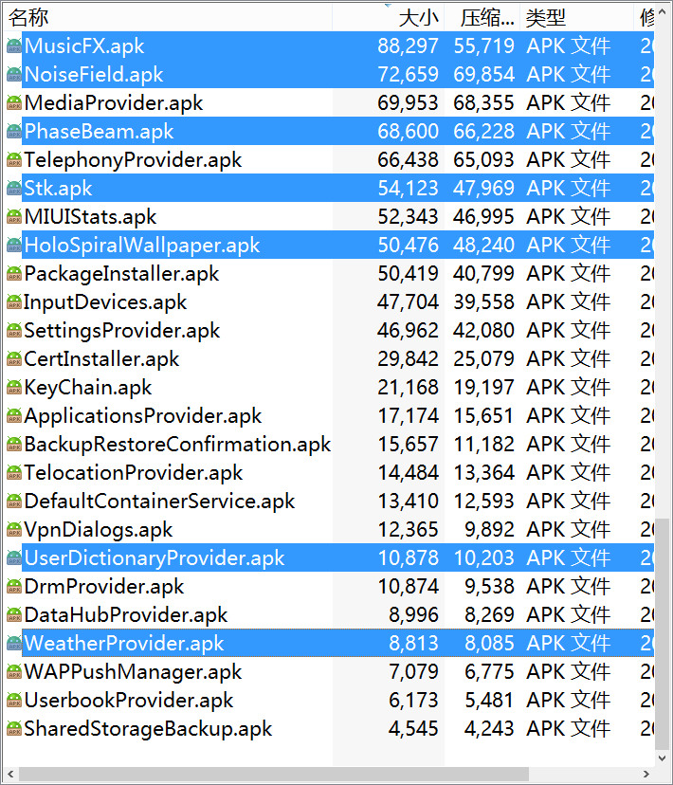Click the icon of HoloSpiralWallpaper.apk
673x785 pixels.
14,246
